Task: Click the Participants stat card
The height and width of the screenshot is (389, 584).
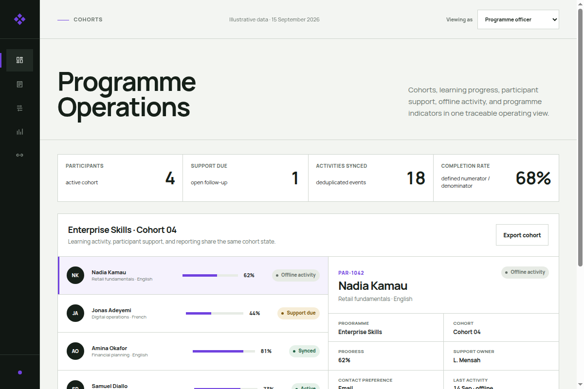Action: pos(120,178)
